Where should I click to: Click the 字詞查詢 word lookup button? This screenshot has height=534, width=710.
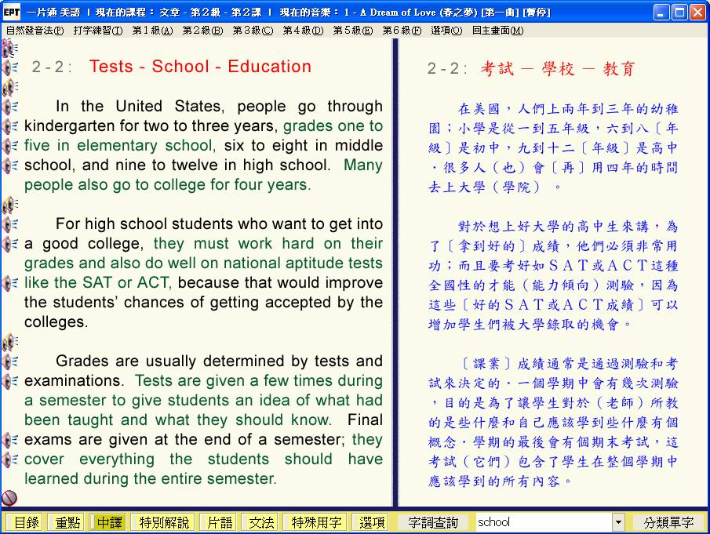433,522
